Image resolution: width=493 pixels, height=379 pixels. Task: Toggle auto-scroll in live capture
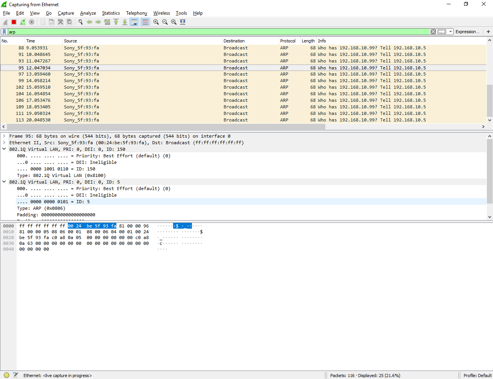(134, 22)
